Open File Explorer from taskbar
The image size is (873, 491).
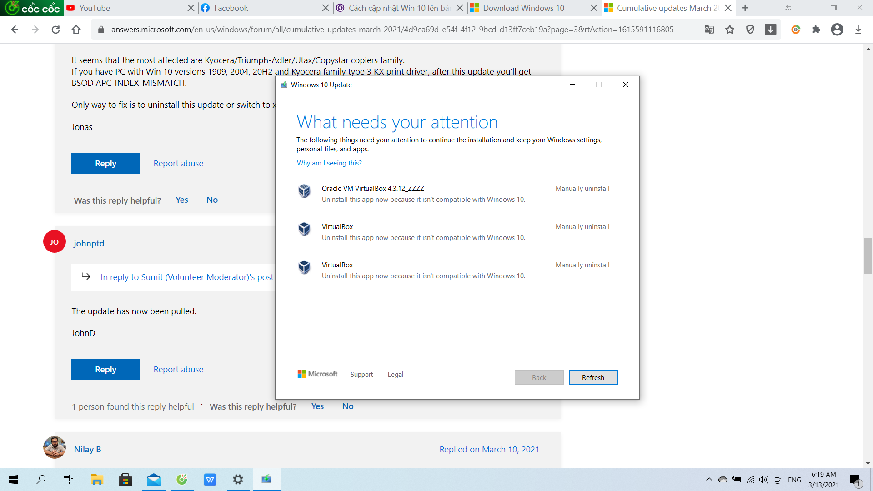coord(97,479)
